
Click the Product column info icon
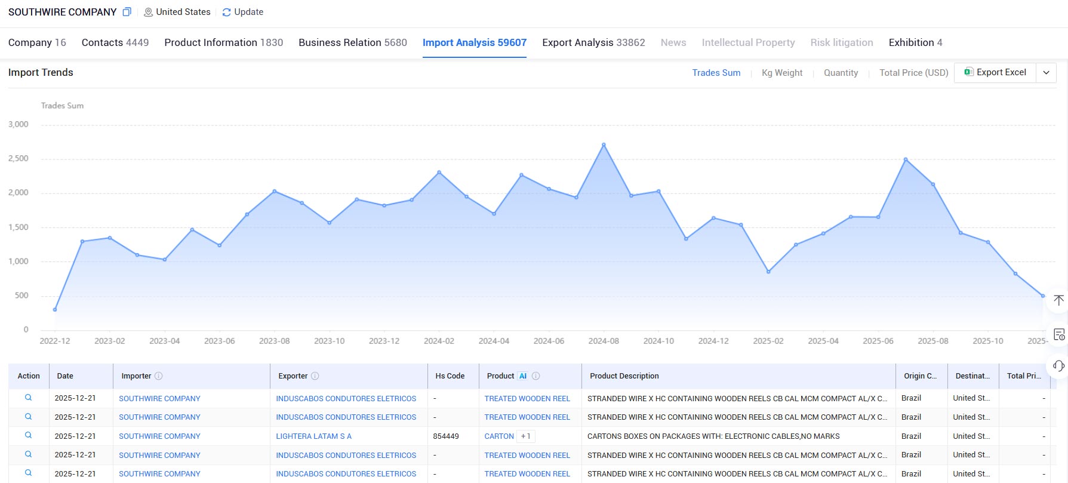tap(536, 376)
